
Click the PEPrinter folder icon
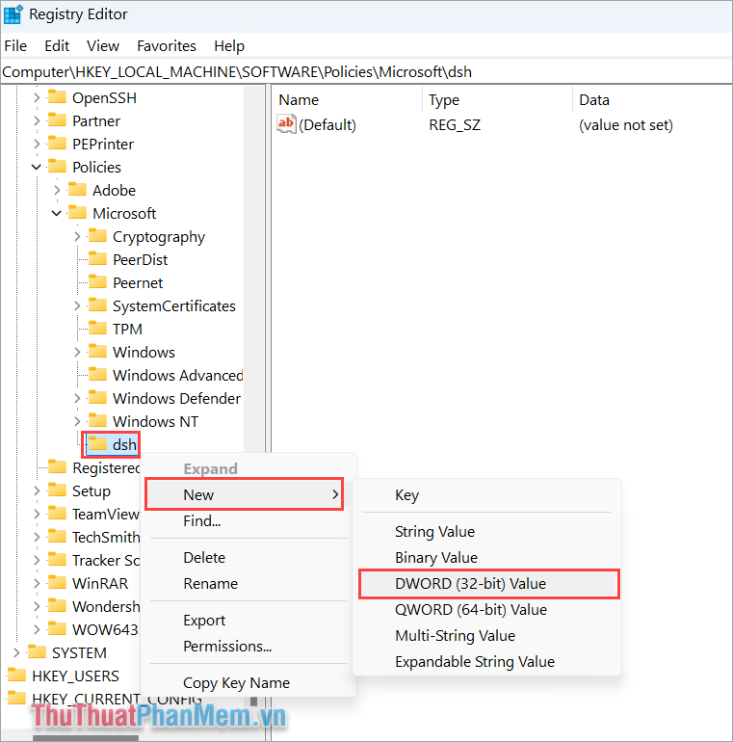point(57,144)
